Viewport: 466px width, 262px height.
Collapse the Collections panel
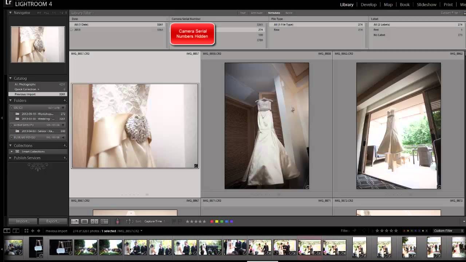click(11, 146)
